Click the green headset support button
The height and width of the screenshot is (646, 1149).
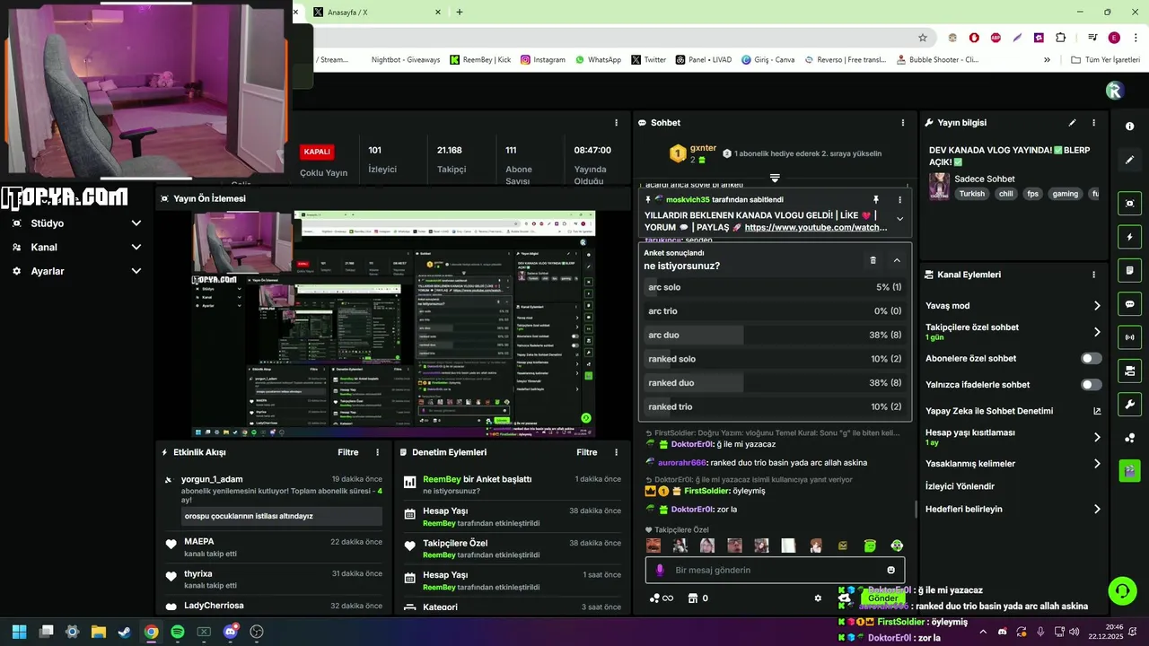click(x=1122, y=590)
